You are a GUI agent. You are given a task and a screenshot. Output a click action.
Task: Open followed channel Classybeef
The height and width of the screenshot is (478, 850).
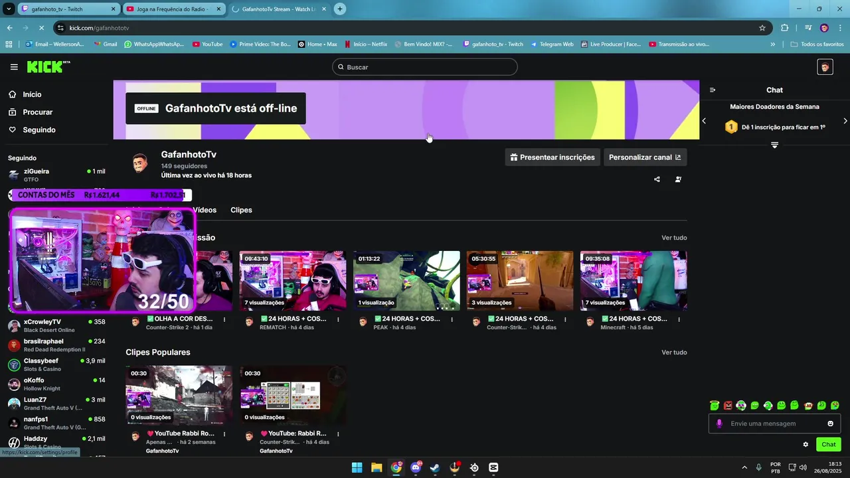56,364
